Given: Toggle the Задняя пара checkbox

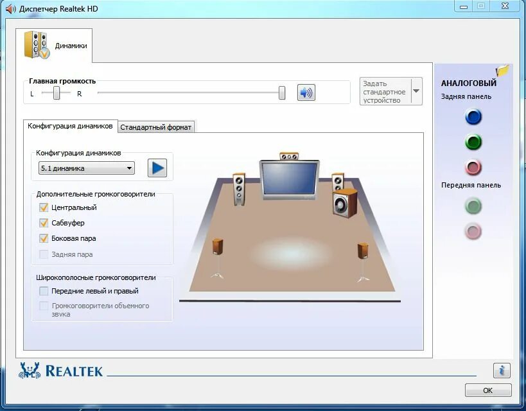Looking at the screenshot, I should click(44, 254).
